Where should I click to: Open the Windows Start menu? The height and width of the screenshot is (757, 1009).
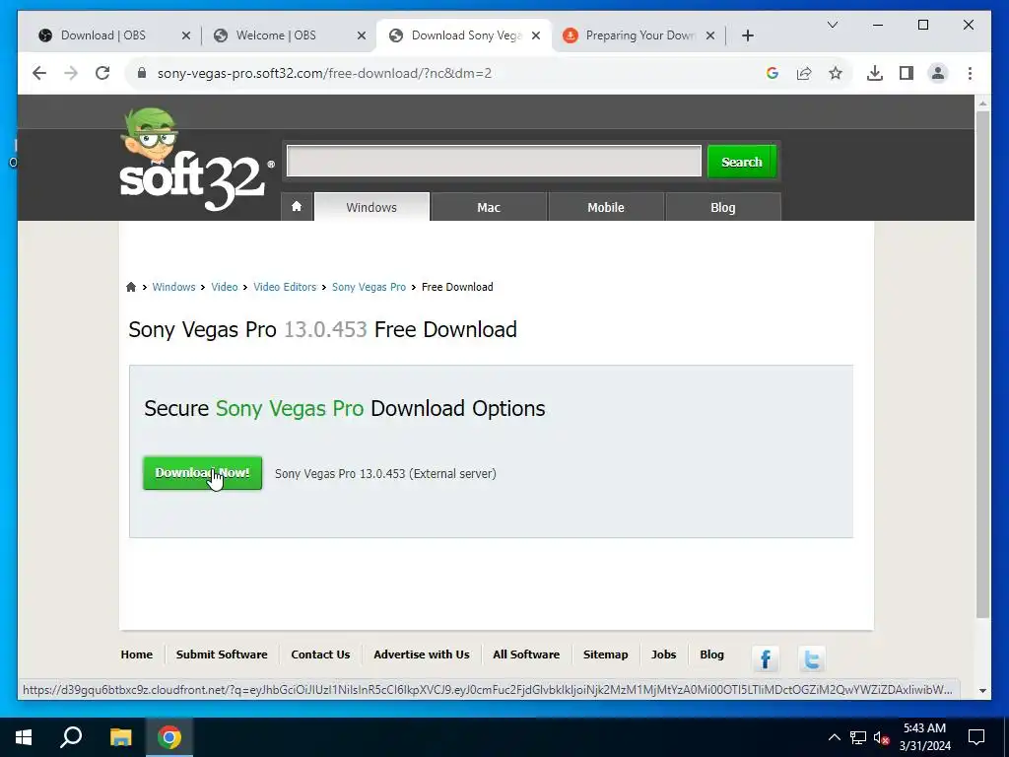24,737
